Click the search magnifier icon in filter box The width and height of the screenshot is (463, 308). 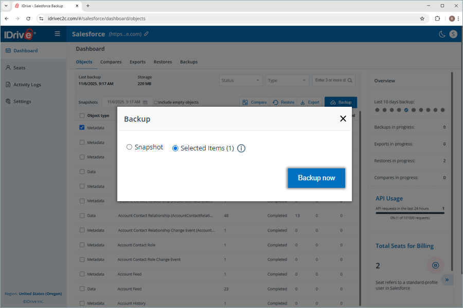(x=350, y=81)
